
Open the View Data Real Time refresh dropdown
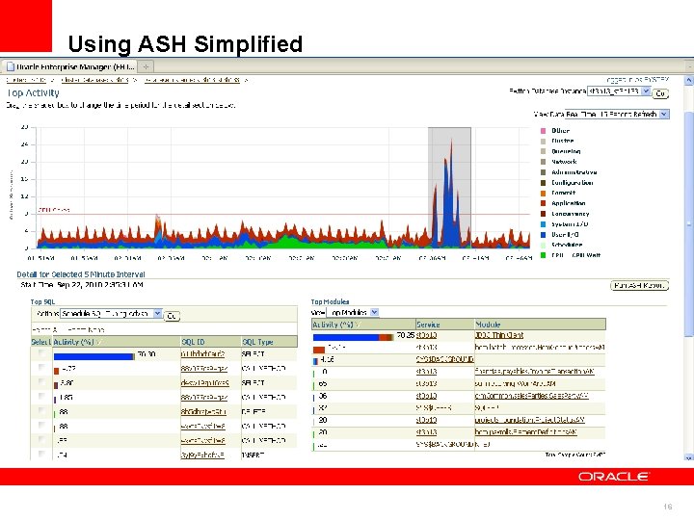pos(664,114)
